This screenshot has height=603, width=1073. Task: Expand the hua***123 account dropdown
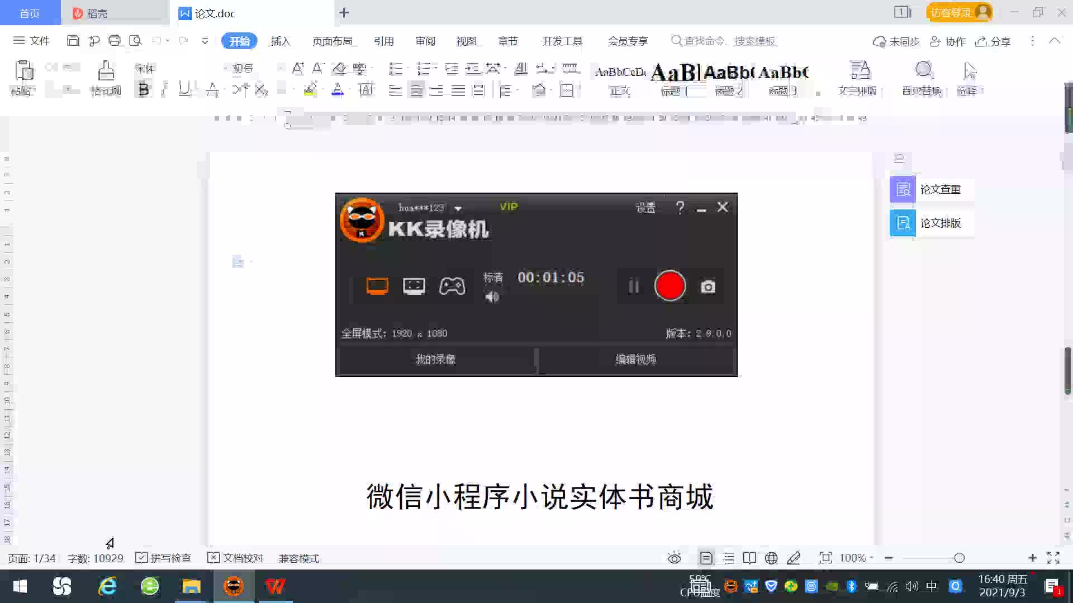pyautogui.click(x=458, y=208)
